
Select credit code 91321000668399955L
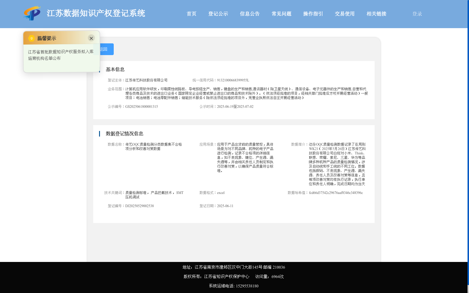pyautogui.click(x=233, y=80)
